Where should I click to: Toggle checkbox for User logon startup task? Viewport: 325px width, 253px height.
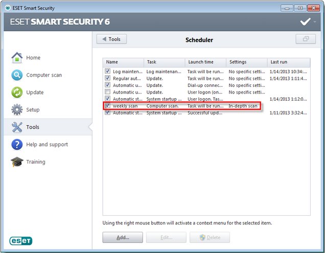(107, 98)
